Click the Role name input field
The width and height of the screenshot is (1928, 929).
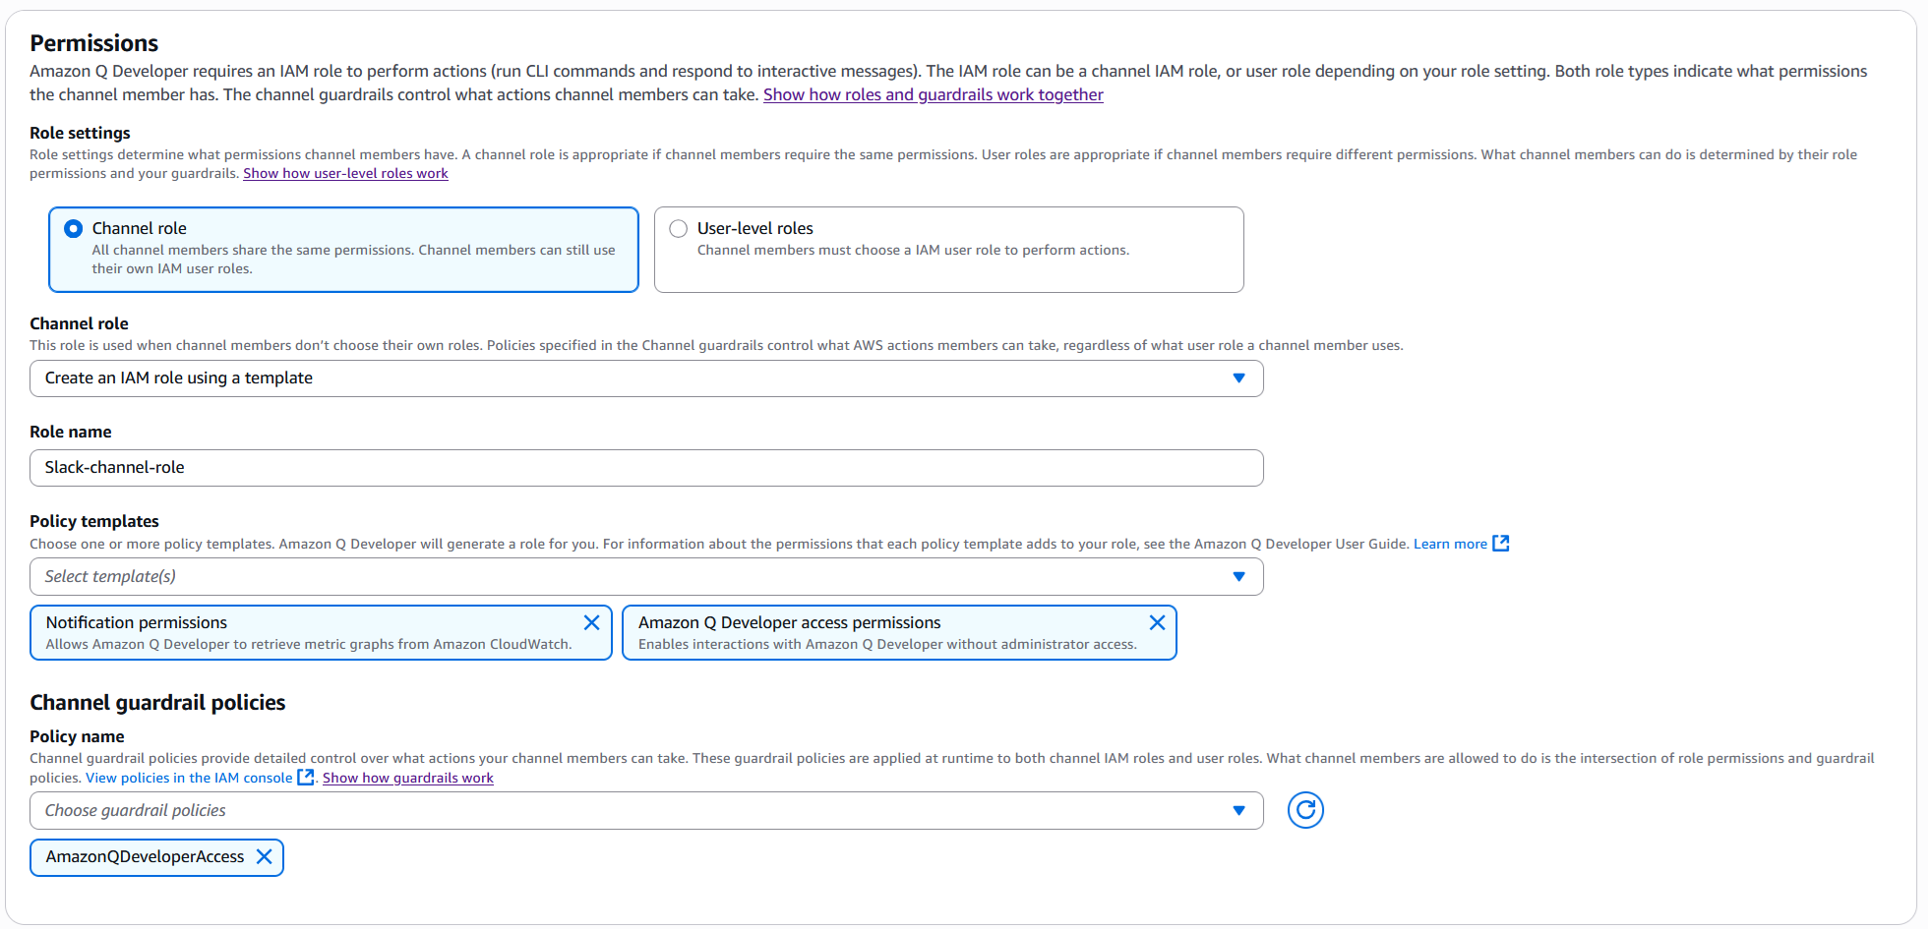(x=646, y=468)
